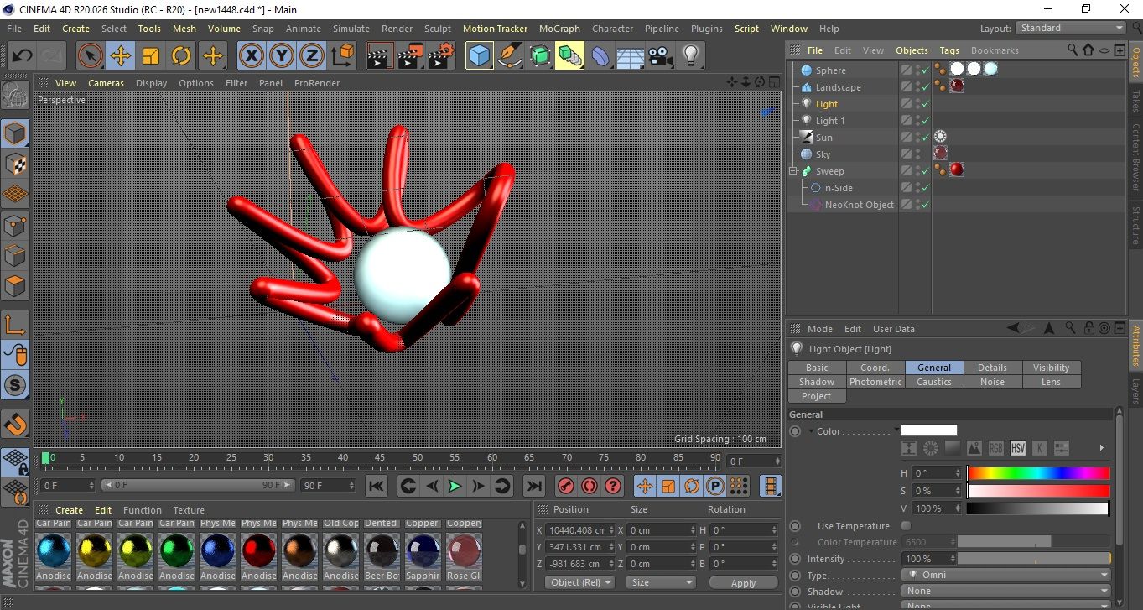Click the Undo arrow icon
This screenshot has width=1143, height=610.
point(23,56)
